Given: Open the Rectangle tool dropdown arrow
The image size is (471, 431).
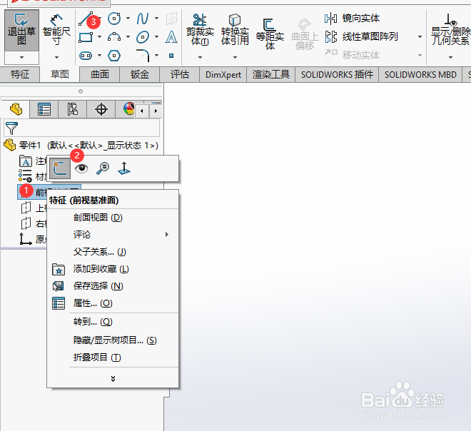Looking at the screenshot, I should point(99,37).
